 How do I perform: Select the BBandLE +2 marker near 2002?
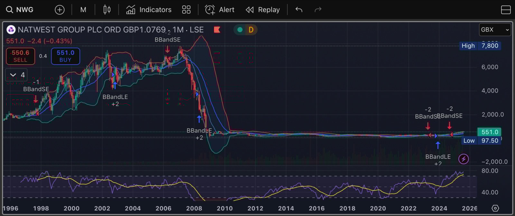click(115, 100)
